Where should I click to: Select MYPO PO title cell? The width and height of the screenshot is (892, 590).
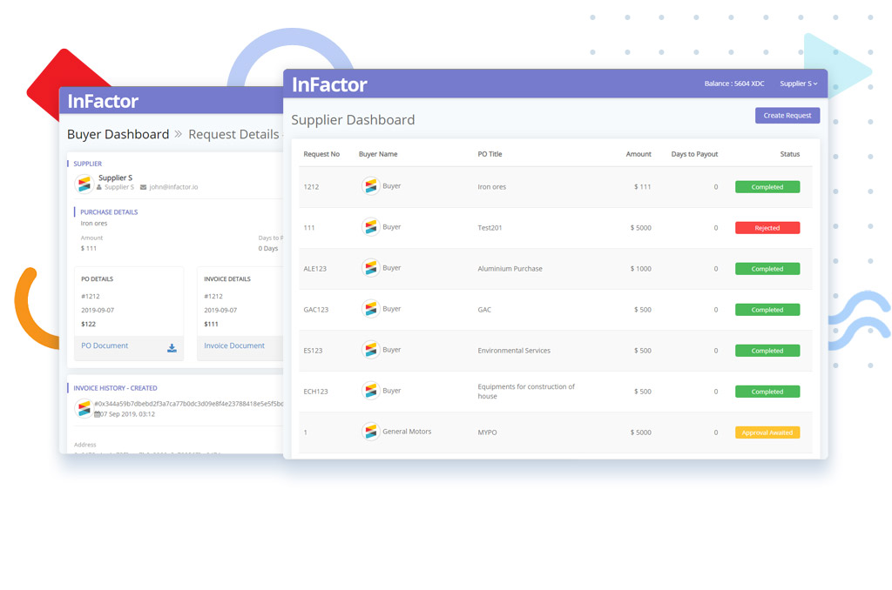tap(487, 432)
